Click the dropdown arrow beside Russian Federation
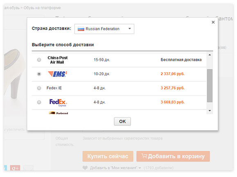This screenshot has width=237, height=177. coord(129,29)
